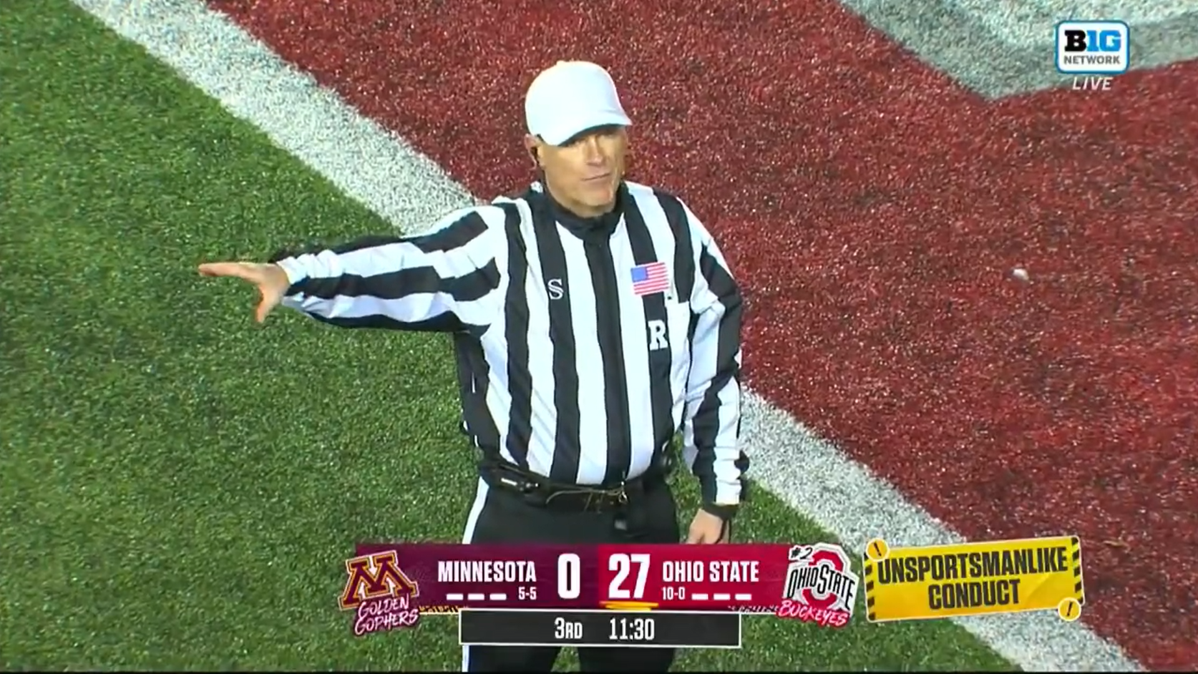Image resolution: width=1198 pixels, height=674 pixels.
Task: Click the OHIO STATE team name
Action: pyautogui.click(x=711, y=572)
